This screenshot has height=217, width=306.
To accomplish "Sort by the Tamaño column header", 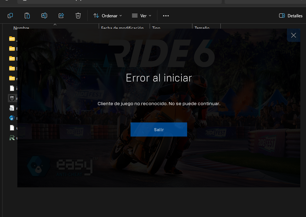I will 202,28.
